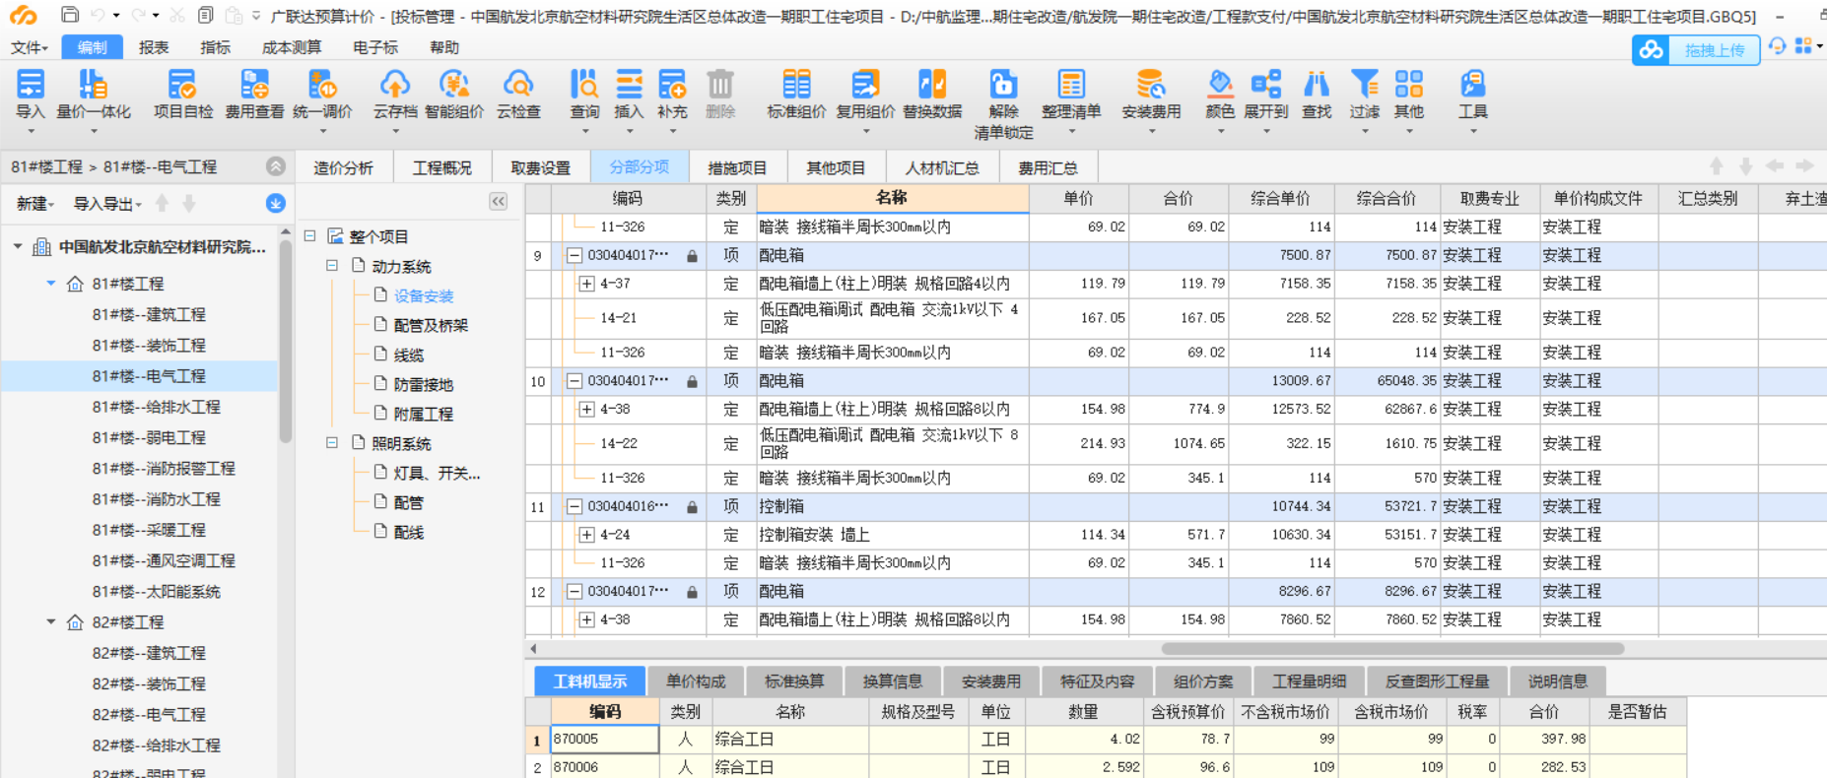Open the 导入导出 dropdown
The height and width of the screenshot is (778, 1827).
pyautogui.click(x=107, y=204)
